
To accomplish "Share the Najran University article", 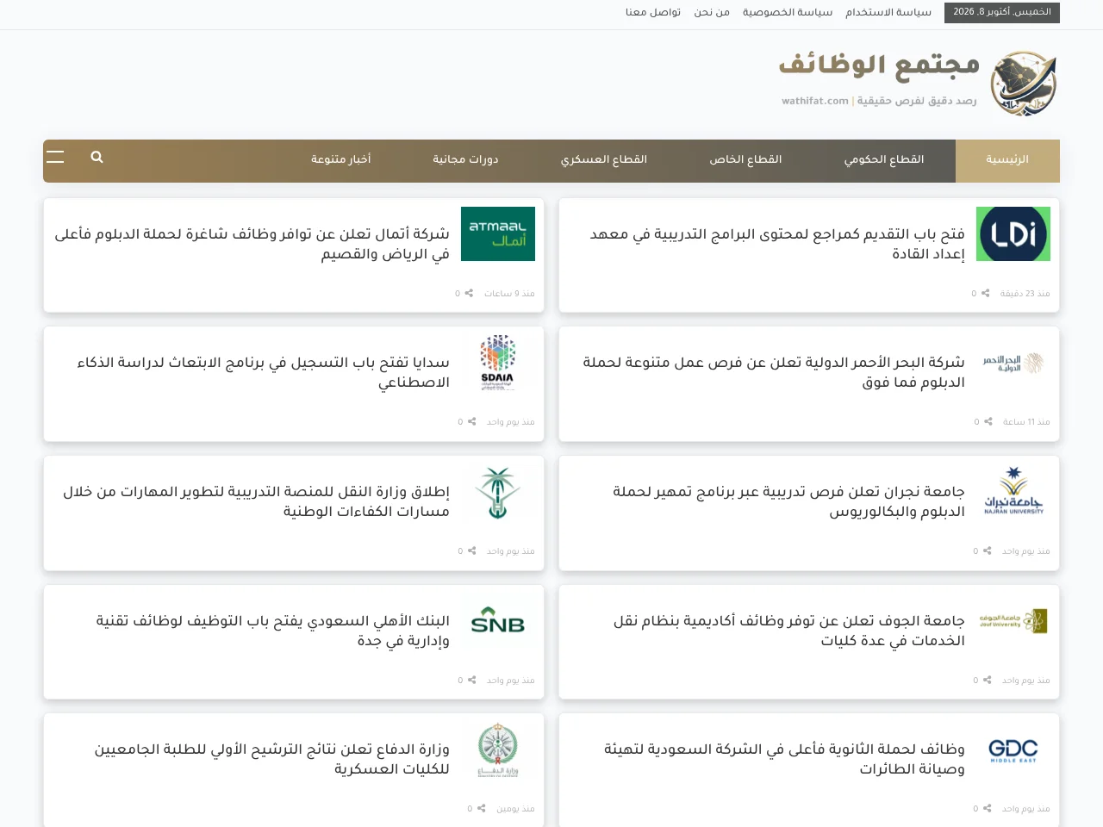I will [987, 550].
